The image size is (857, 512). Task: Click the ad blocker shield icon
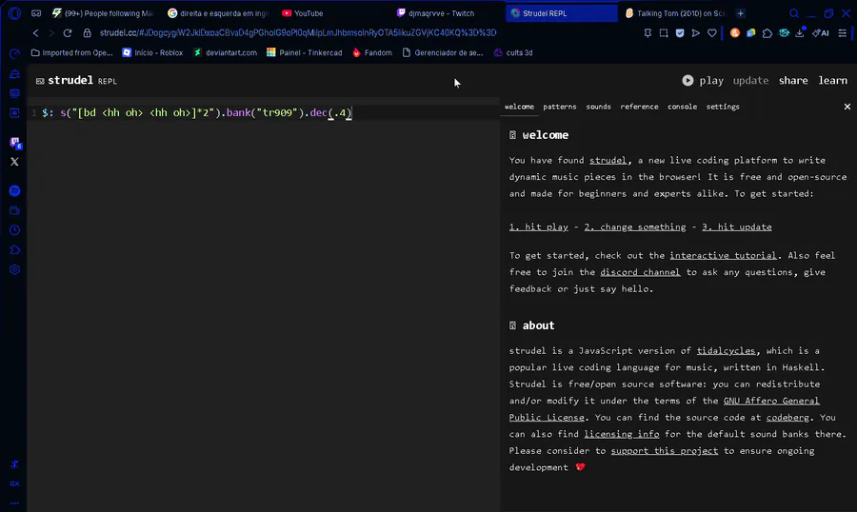[679, 33]
